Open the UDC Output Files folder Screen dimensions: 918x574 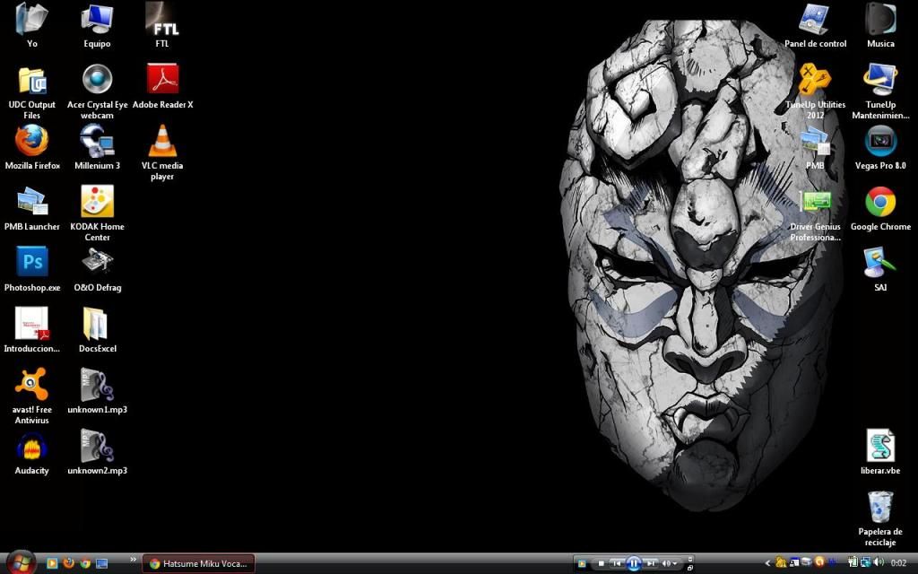coord(32,92)
